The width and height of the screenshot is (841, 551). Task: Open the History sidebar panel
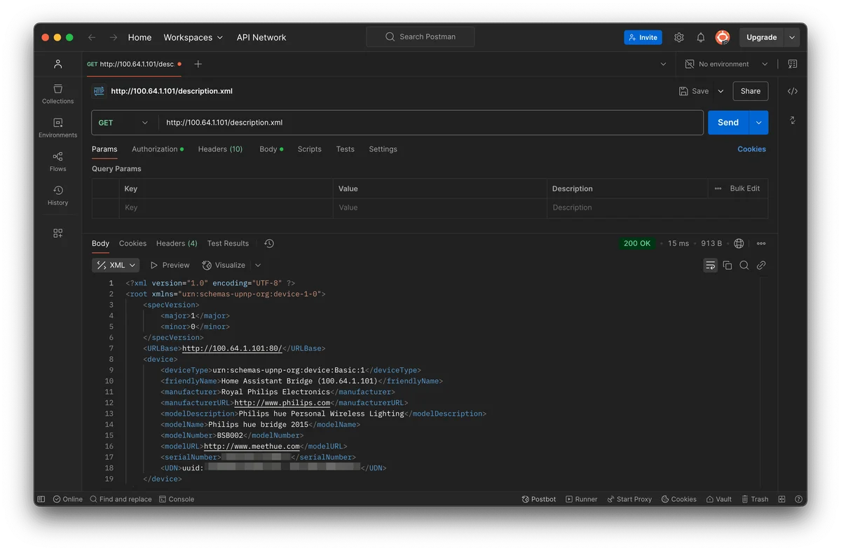[57, 196]
